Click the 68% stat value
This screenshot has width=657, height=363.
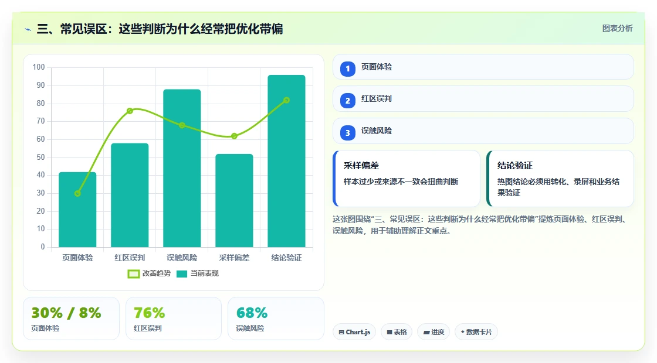(252, 313)
